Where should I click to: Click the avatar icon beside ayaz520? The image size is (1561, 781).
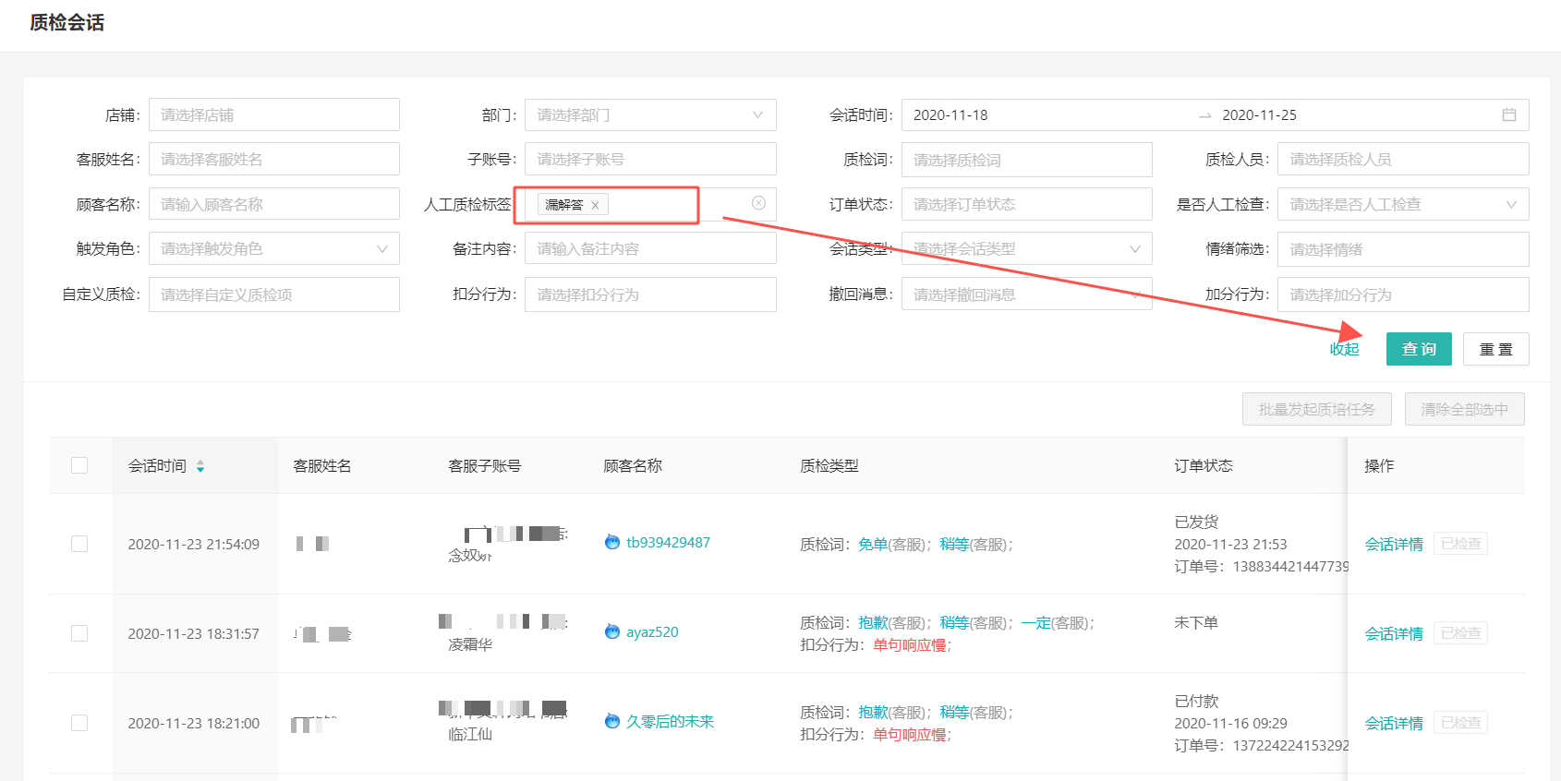click(612, 631)
